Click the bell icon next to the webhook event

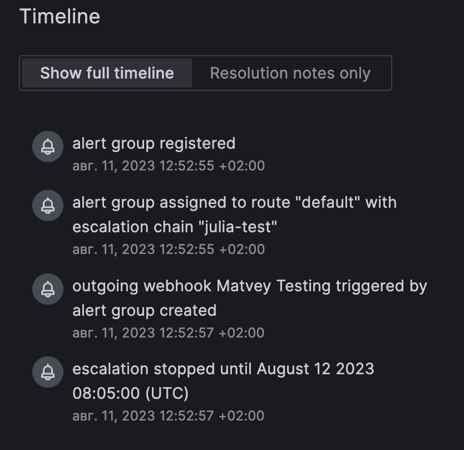tap(48, 289)
